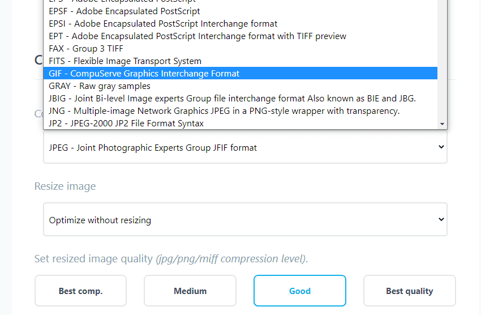Image resolution: width=481 pixels, height=315 pixels.
Task: Choose FITS Flexible Image Transport System
Action: tap(240, 61)
